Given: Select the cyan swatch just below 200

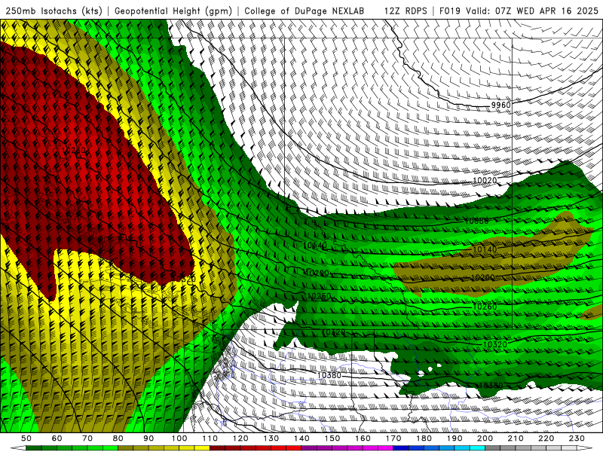Looking at the screenshot, I should point(477,448).
